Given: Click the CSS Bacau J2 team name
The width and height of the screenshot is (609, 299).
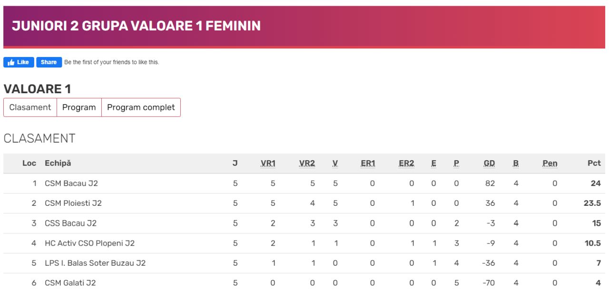Looking at the screenshot, I should pos(71,223).
